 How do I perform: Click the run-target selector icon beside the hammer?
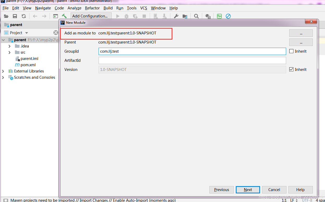[56, 16]
